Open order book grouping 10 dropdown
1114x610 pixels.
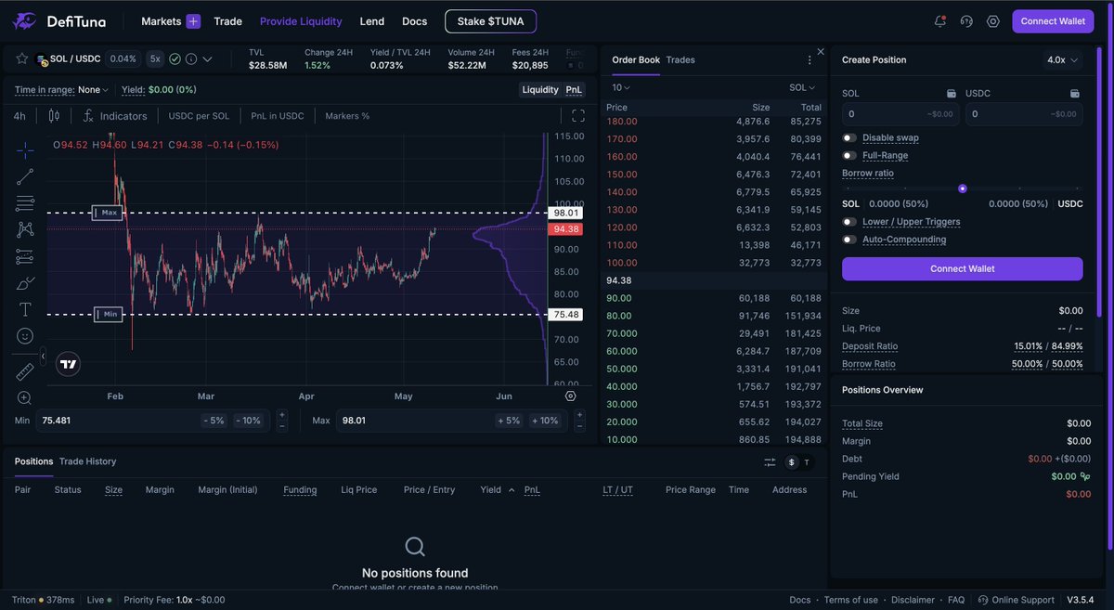point(621,87)
